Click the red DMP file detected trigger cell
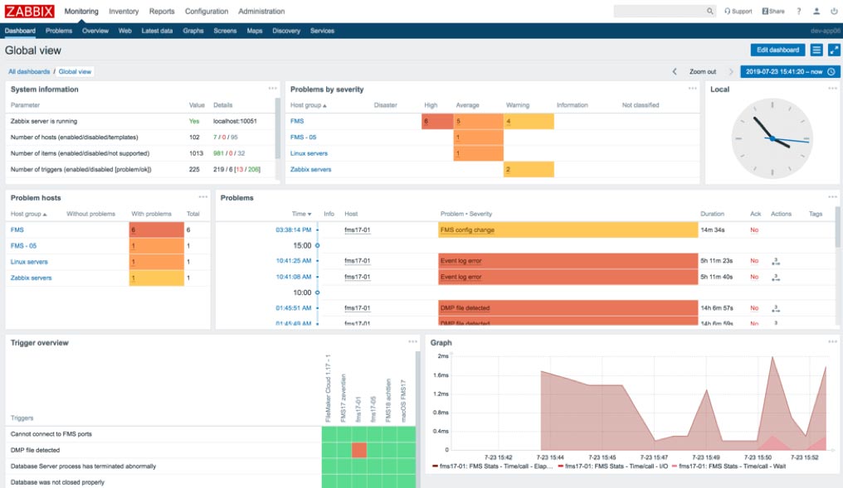Screen dimensions: 843x488 pos(359,450)
